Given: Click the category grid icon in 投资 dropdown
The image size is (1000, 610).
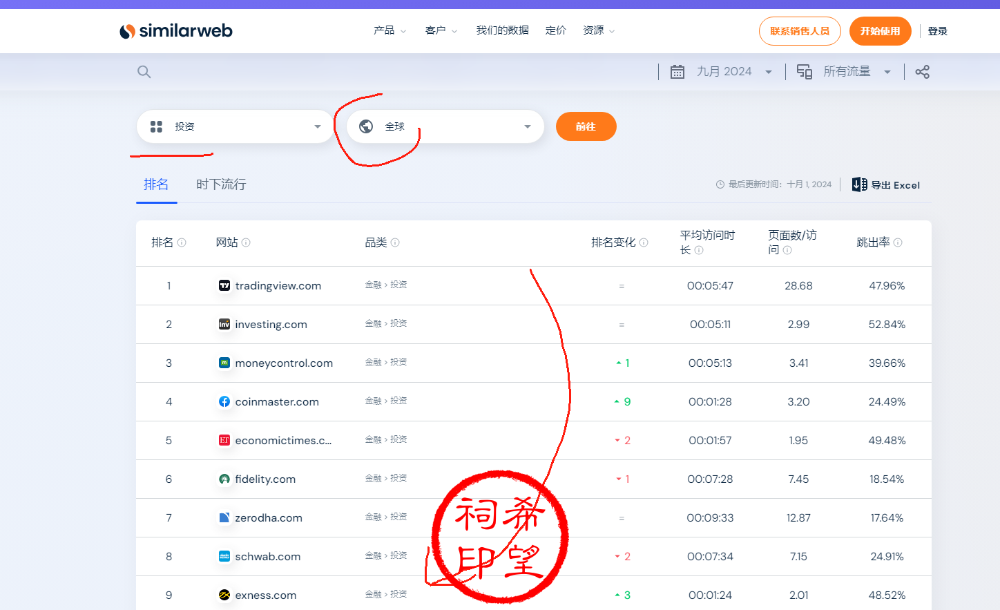Looking at the screenshot, I should coord(157,126).
